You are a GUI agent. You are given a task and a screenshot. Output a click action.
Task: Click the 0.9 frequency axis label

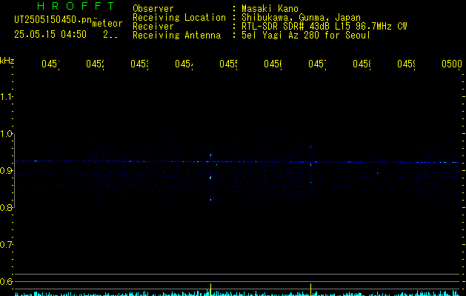point(6,171)
